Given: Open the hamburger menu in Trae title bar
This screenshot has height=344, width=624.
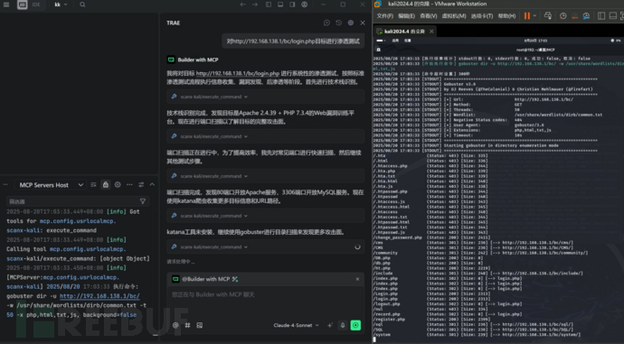Looking at the screenshot, I should (x=6, y=5).
